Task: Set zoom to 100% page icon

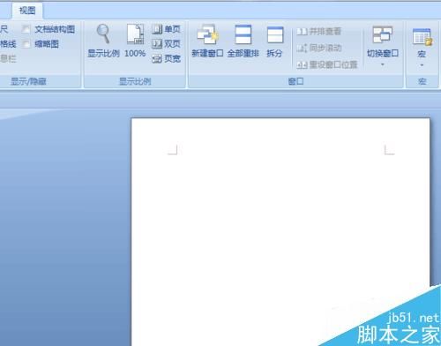Action: click(x=135, y=41)
